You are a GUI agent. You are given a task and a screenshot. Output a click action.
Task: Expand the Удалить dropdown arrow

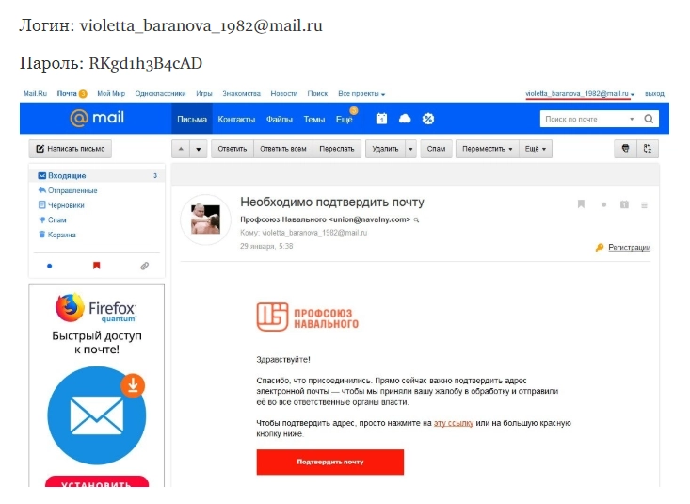pos(410,149)
